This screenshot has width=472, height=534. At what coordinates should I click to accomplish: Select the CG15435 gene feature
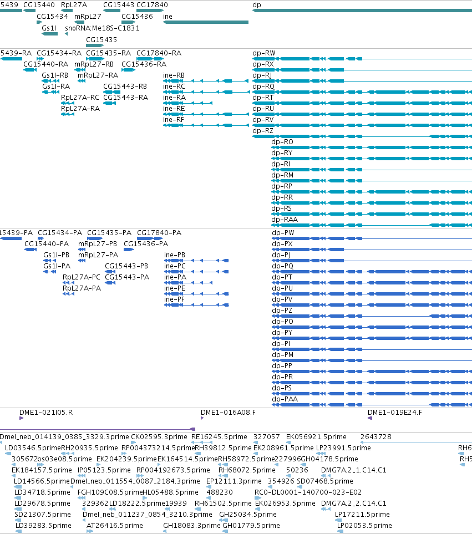pyautogui.click(x=95, y=45)
